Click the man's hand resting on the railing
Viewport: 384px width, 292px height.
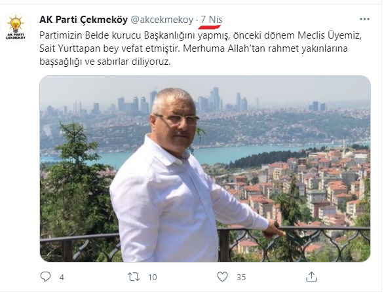pos(275,229)
